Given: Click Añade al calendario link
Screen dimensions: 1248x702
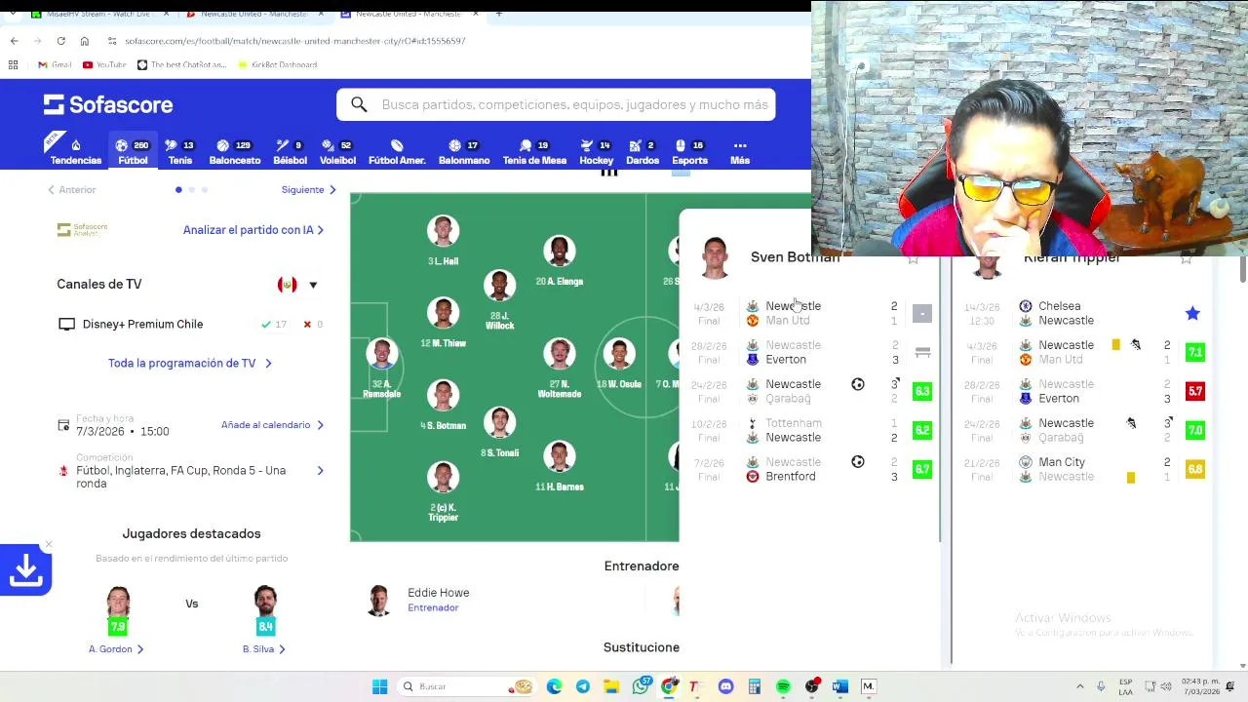Looking at the screenshot, I should click(272, 425).
